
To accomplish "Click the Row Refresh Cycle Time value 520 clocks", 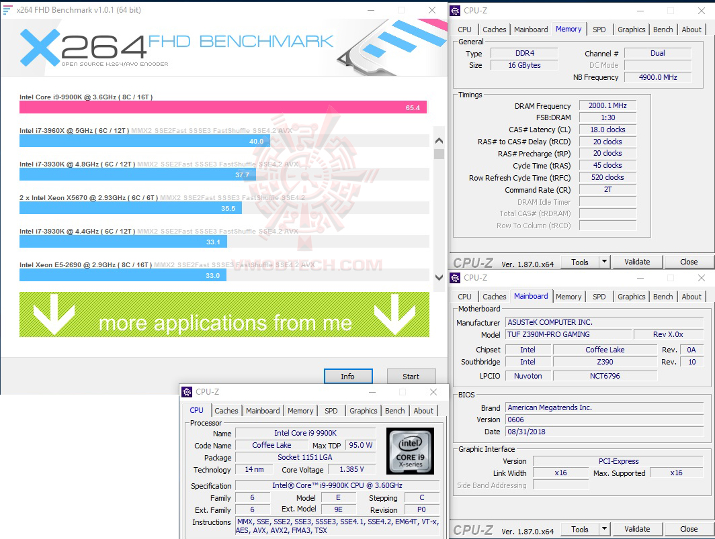I will point(607,177).
